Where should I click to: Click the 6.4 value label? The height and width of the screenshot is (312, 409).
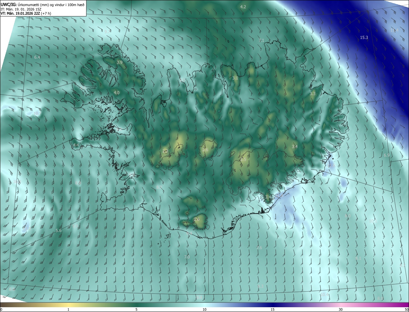37,57
